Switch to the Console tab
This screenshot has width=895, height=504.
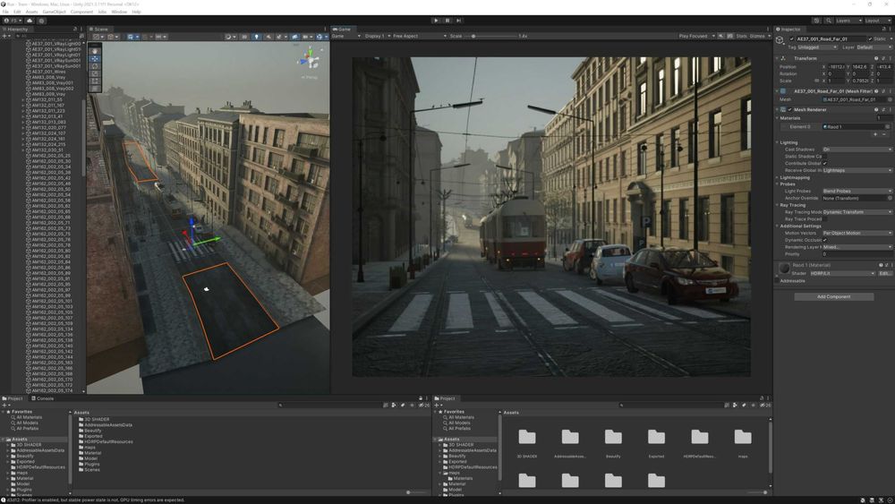tap(45, 398)
